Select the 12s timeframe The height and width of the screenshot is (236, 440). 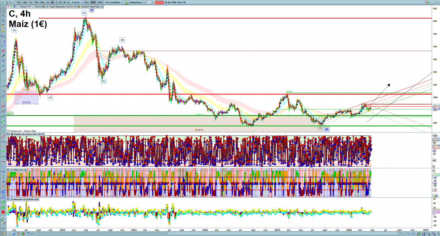(x=19, y=2)
